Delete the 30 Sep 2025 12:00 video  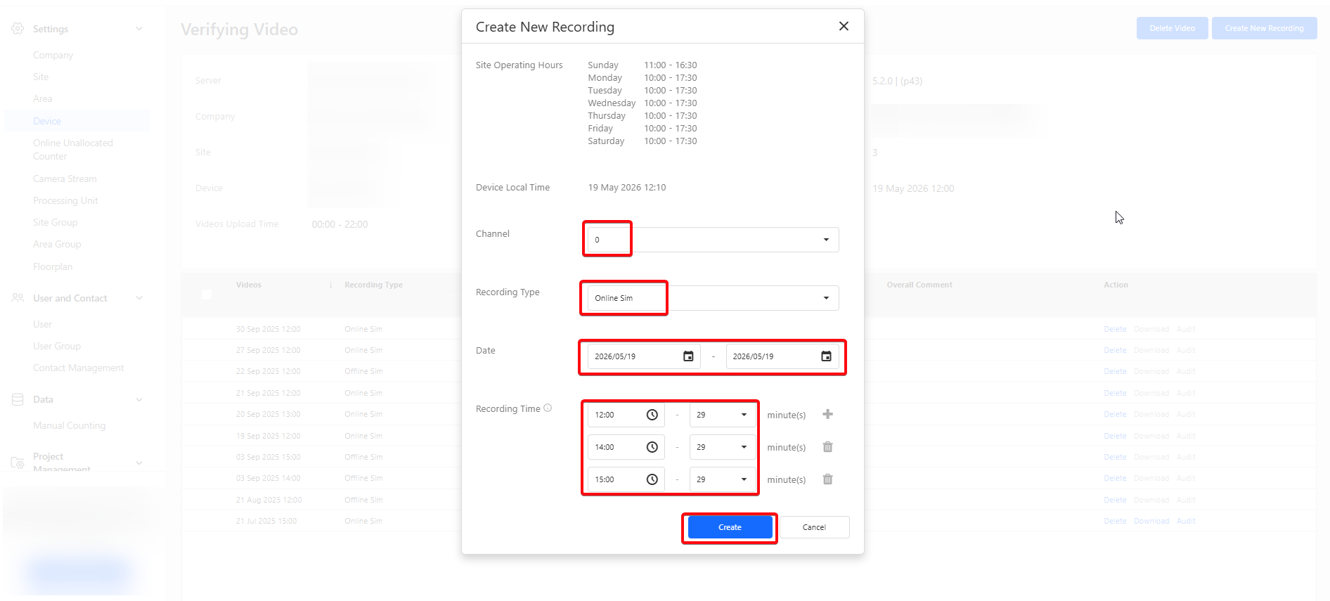coord(1115,329)
